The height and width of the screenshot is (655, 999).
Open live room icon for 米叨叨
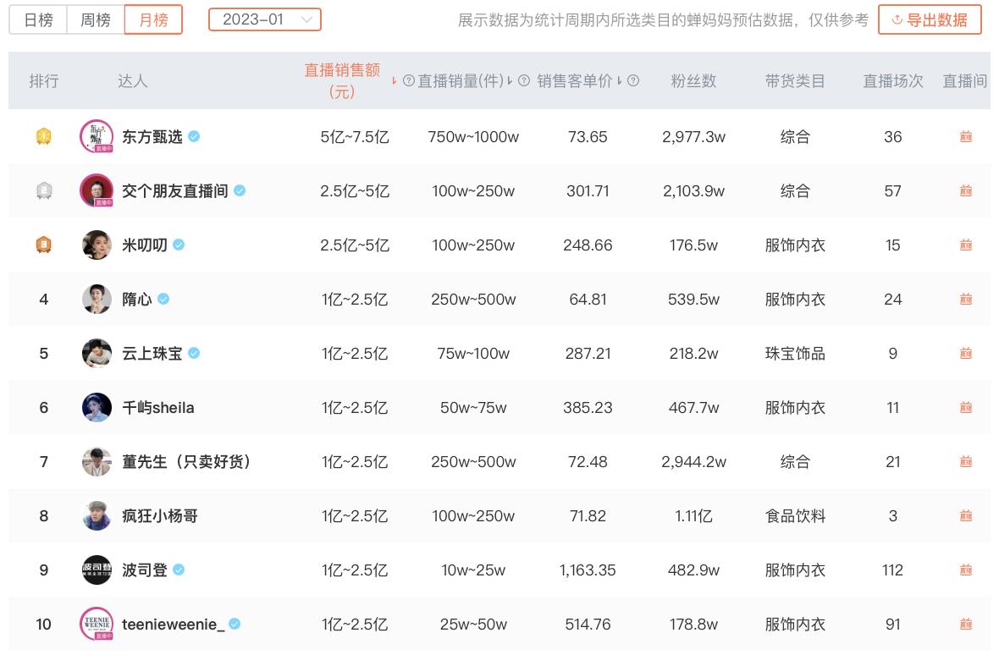point(966,245)
